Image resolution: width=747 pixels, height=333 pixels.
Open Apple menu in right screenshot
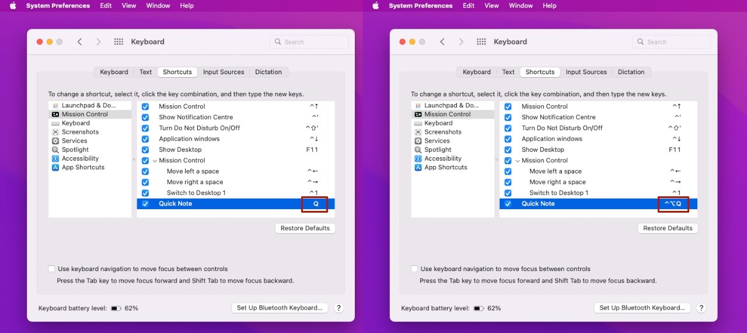(376, 5)
